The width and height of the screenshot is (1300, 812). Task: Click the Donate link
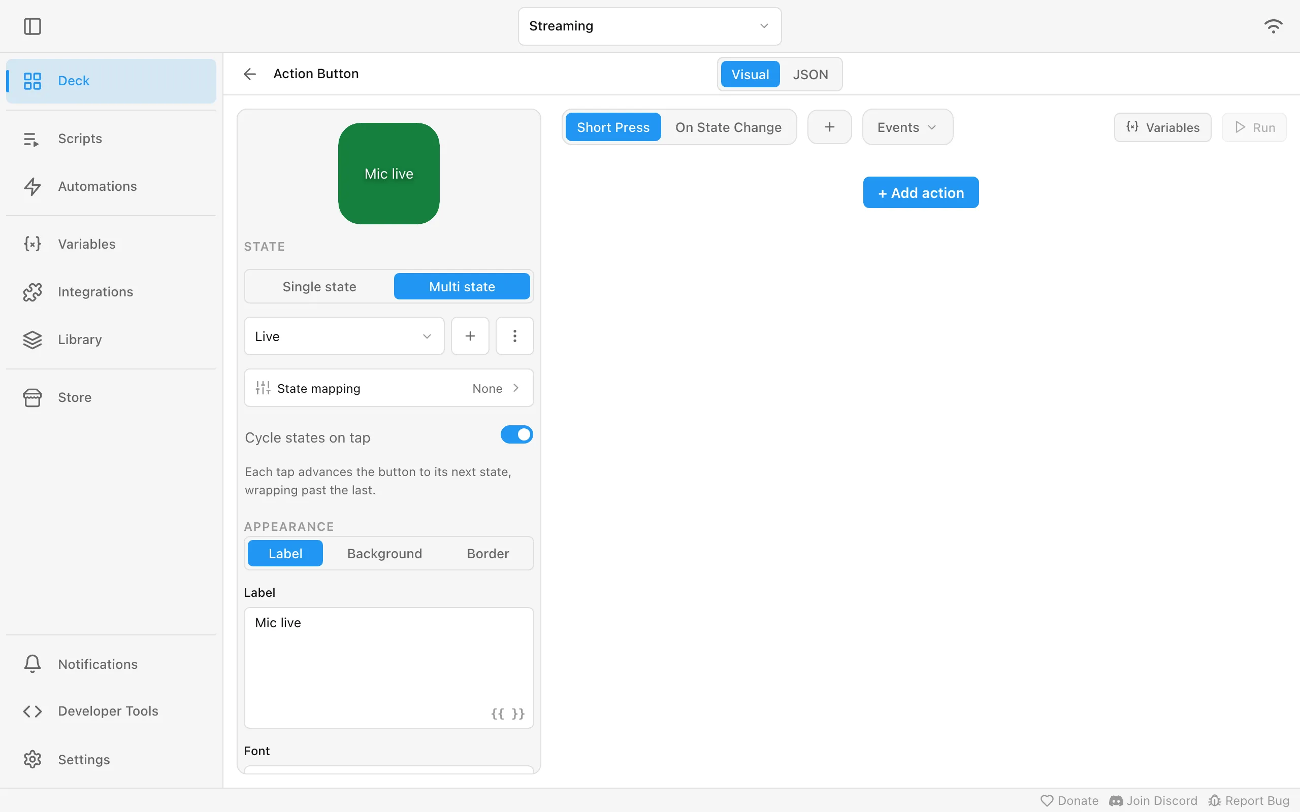(x=1069, y=800)
